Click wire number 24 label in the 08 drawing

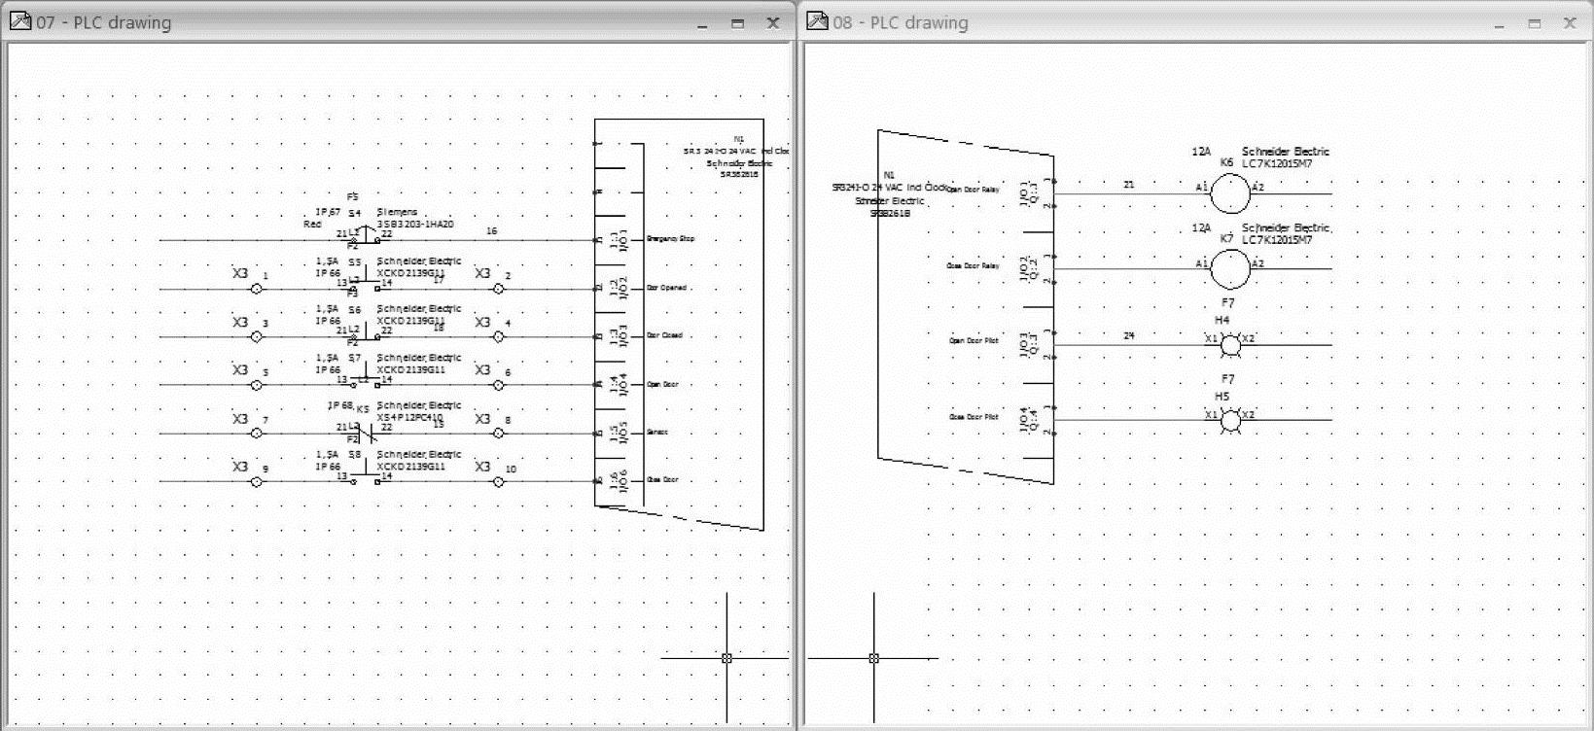tap(1128, 336)
